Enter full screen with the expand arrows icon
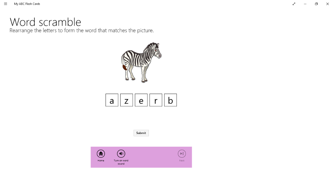Screen dimensions: 333x177 [294, 4]
